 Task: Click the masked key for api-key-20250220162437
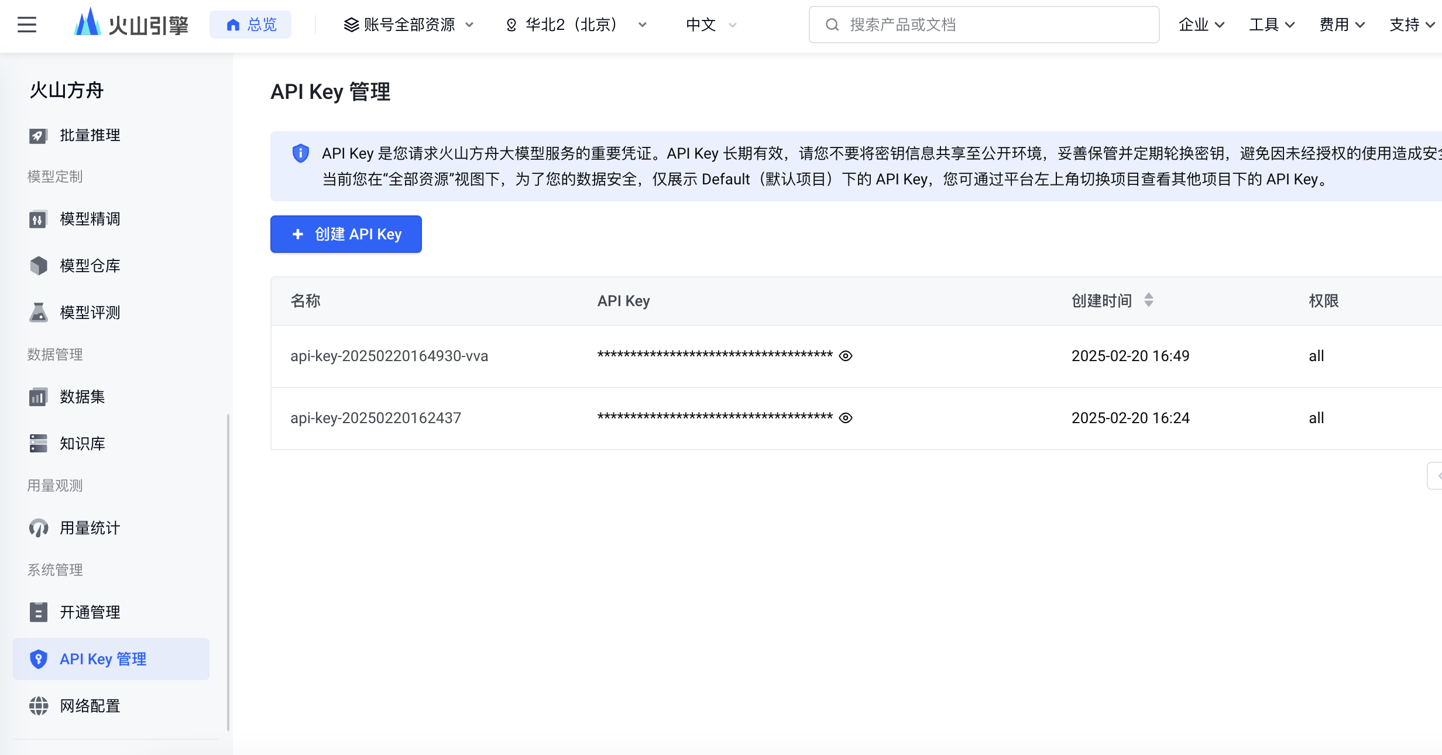(715, 417)
